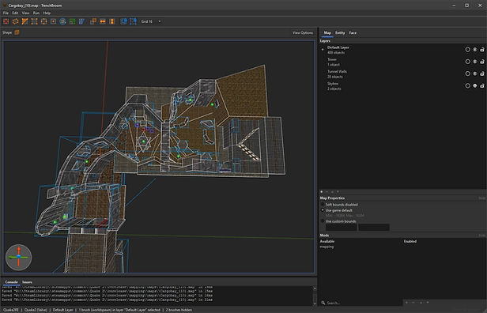The width and height of the screenshot is (487, 313).
Task: Click the second custom bounds input field
Action: [374, 228]
